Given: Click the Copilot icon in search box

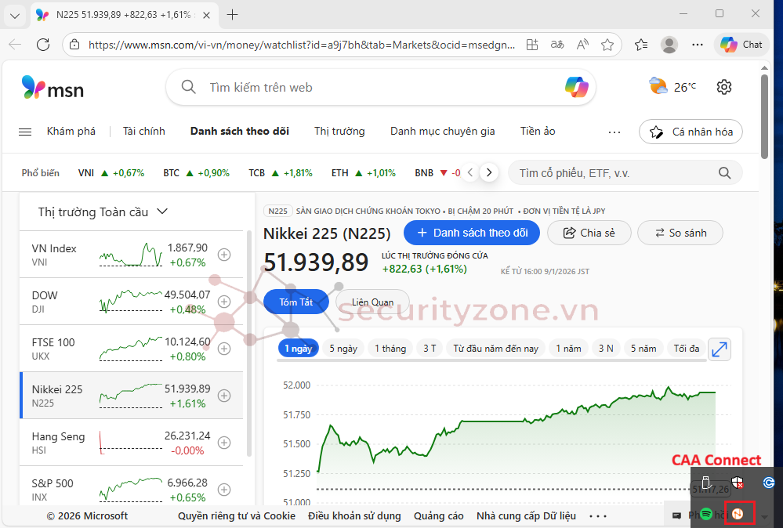Looking at the screenshot, I should coord(577,87).
